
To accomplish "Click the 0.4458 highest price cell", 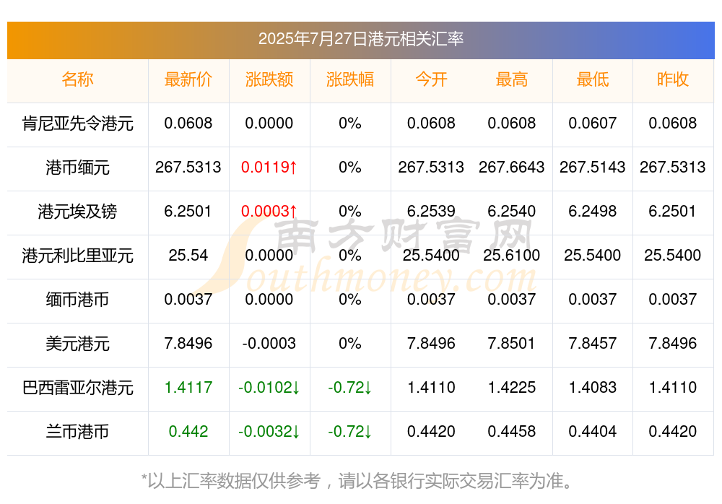I will click(512, 432).
